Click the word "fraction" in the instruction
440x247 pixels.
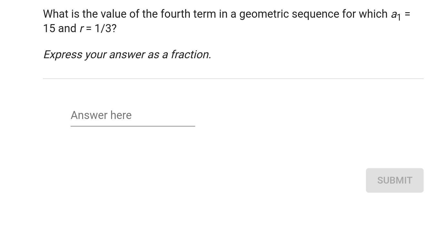click(190, 55)
